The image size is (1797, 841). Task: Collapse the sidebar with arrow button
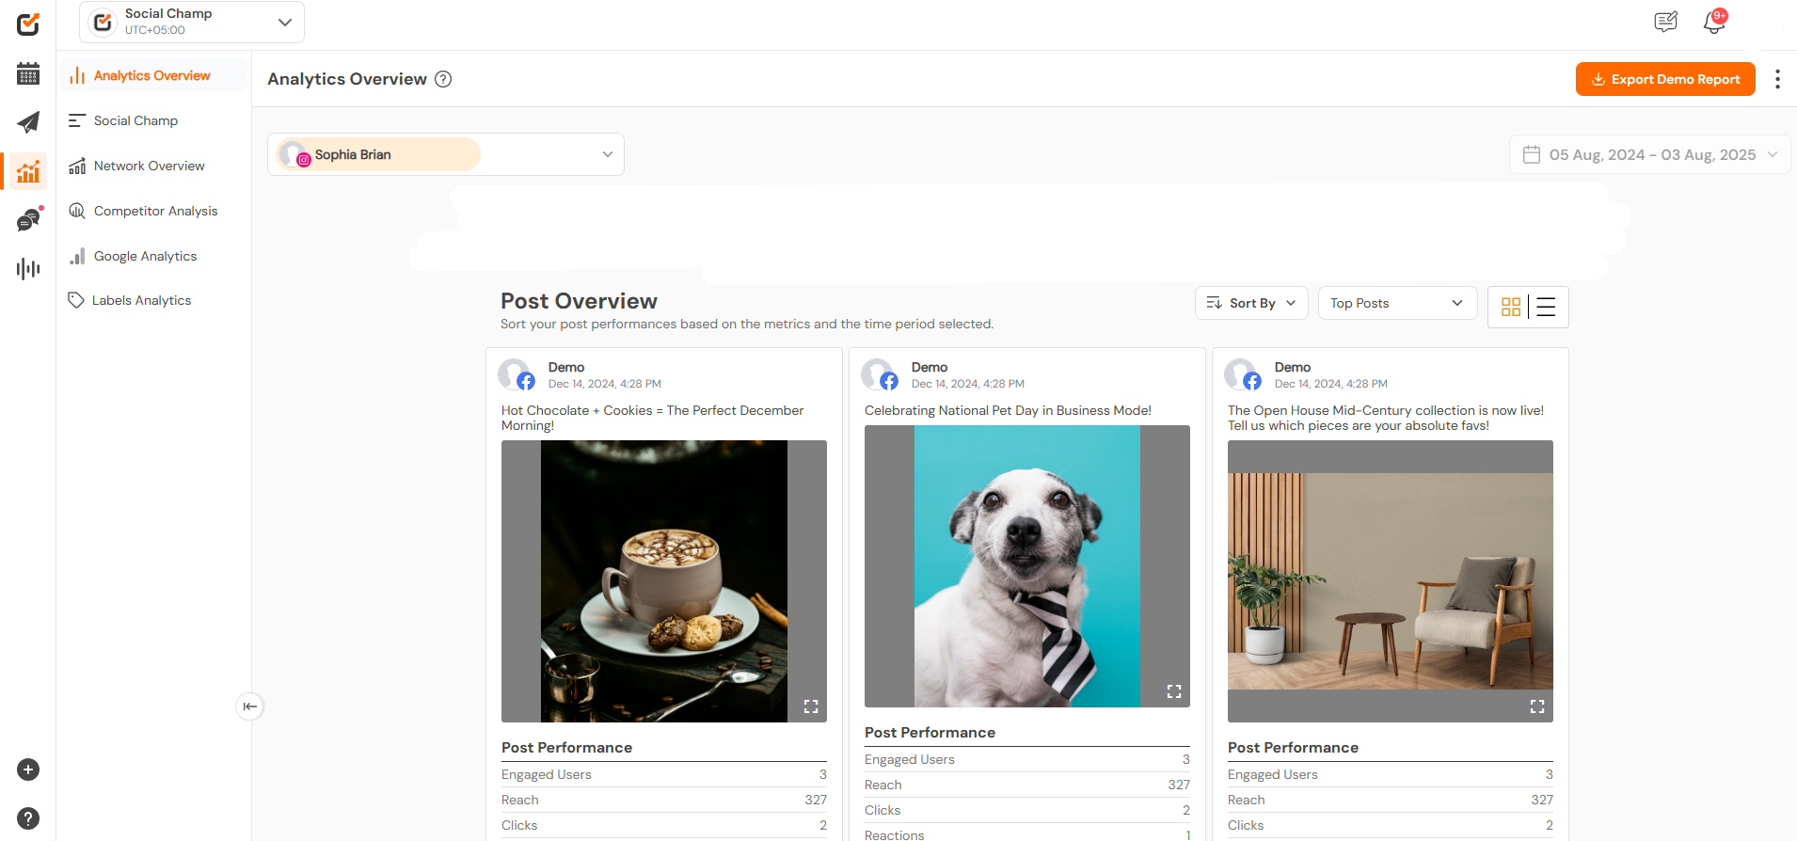tap(249, 706)
